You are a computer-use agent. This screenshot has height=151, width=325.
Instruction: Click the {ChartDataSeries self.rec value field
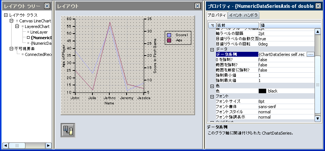282,54
